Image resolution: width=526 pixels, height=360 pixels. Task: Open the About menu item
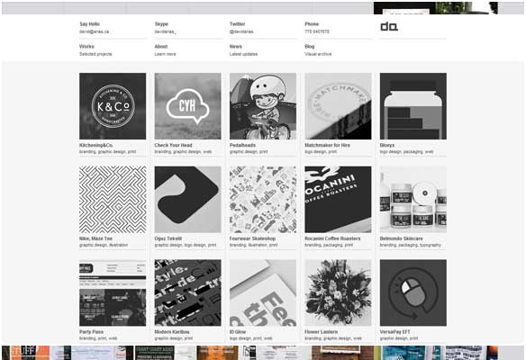click(x=161, y=47)
